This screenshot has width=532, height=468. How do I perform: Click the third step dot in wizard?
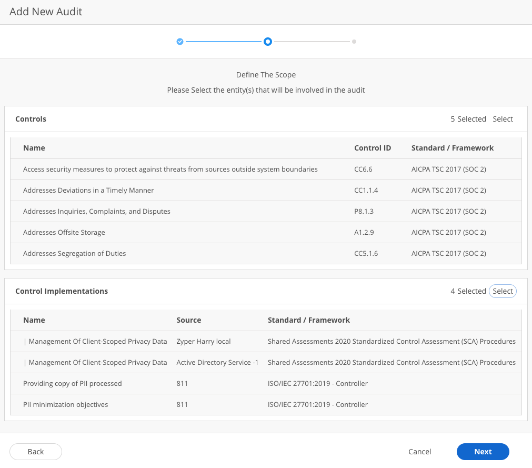pyautogui.click(x=354, y=41)
